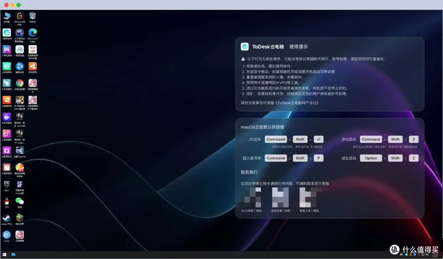Launch the orange 游戏联盟 desktop icon

click(32, 67)
